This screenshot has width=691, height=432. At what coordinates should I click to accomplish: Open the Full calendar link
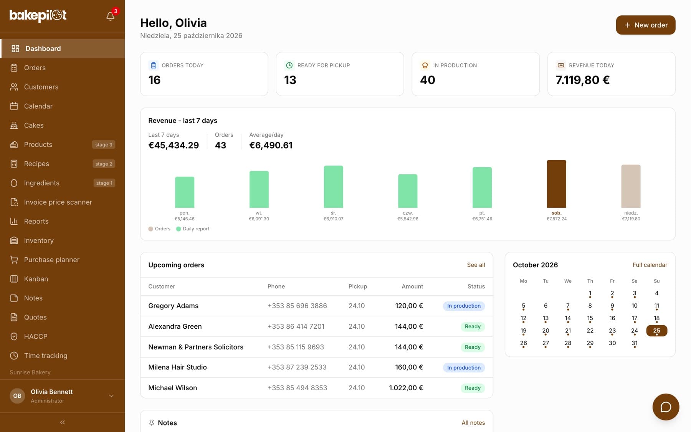point(650,265)
